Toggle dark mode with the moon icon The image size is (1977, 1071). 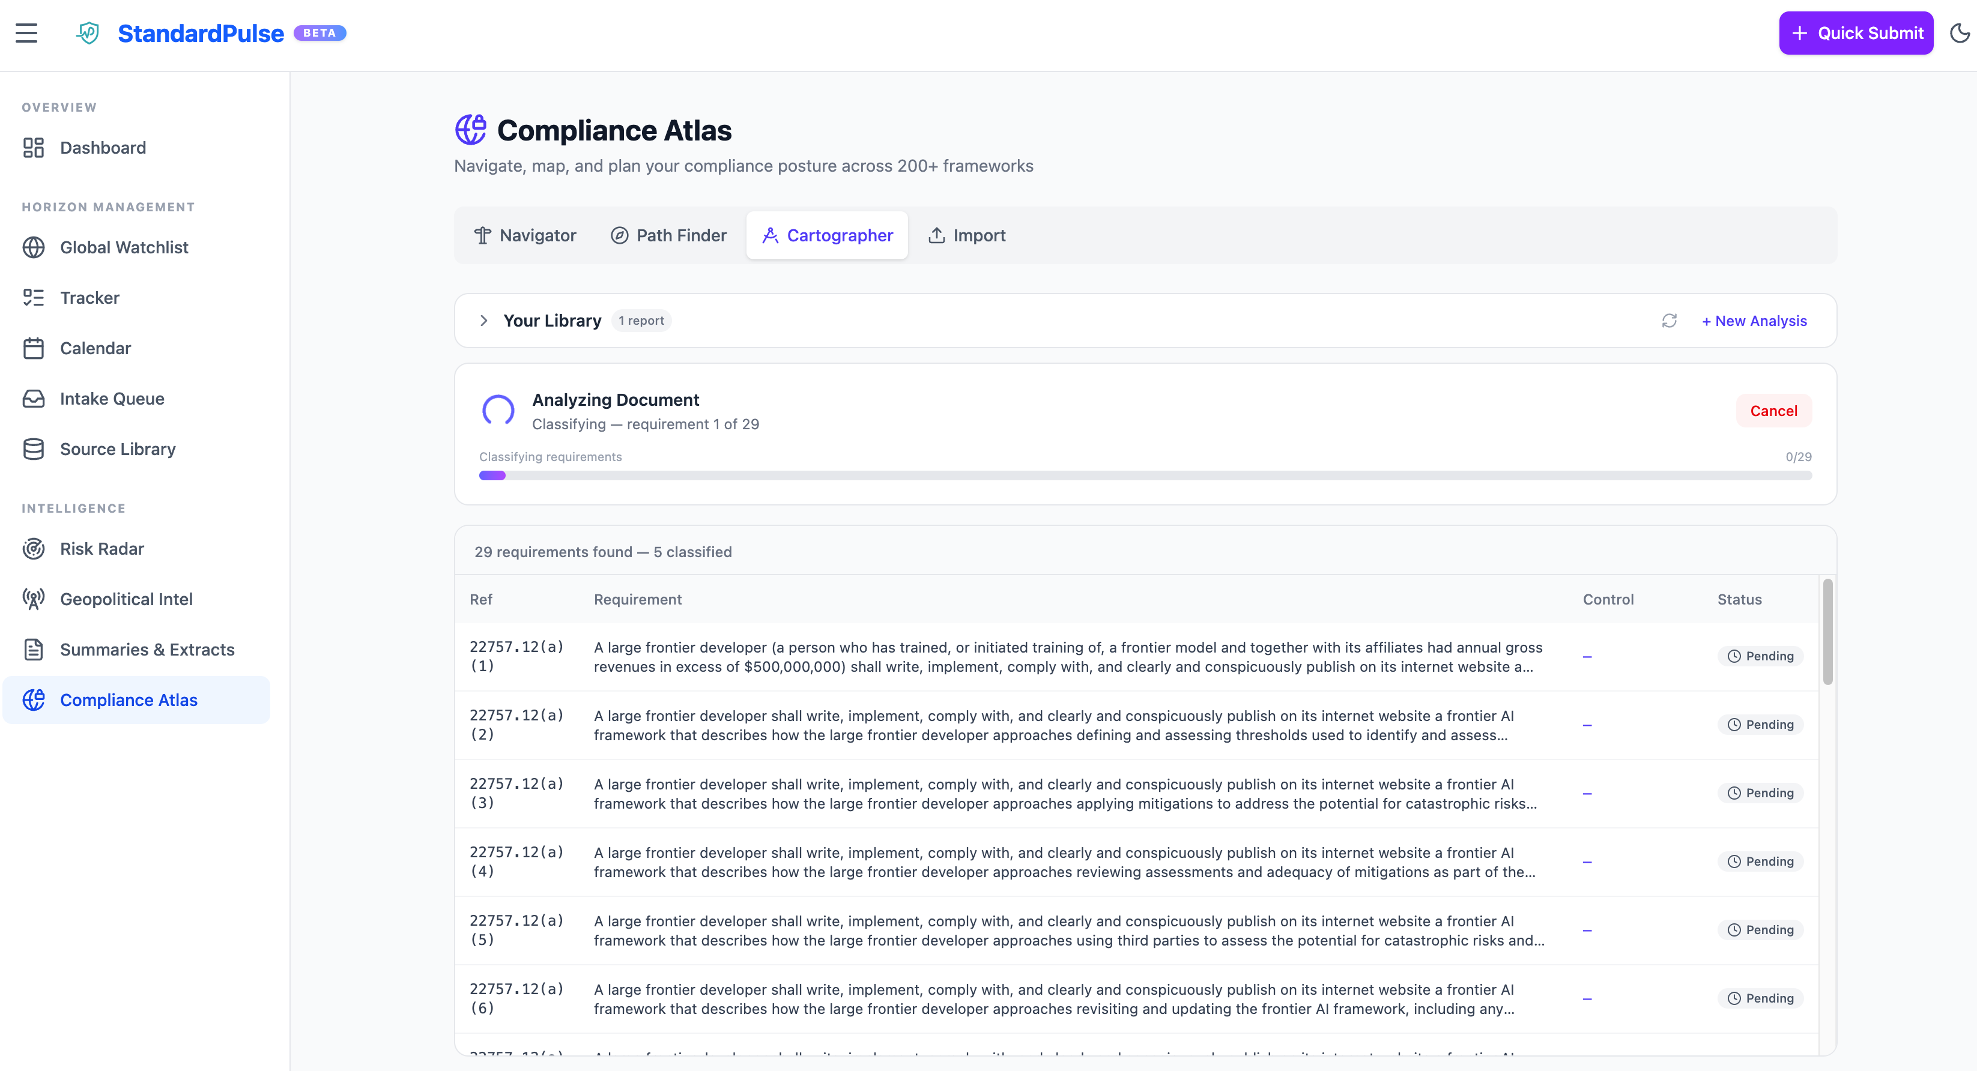(1960, 33)
